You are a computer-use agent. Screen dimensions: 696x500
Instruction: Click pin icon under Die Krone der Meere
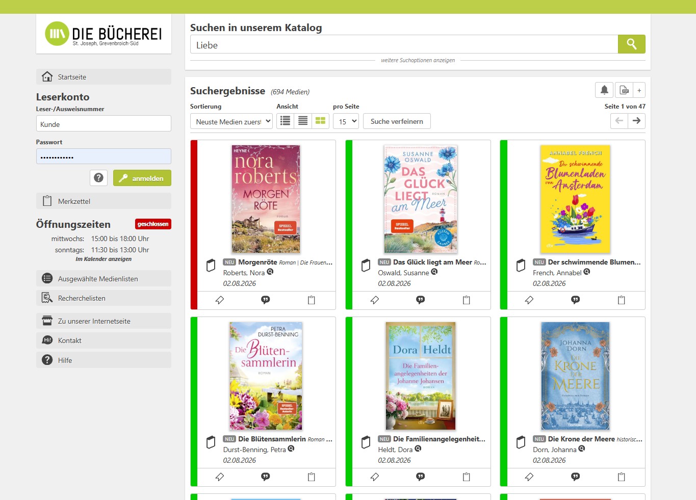click(x=529, y=477)
